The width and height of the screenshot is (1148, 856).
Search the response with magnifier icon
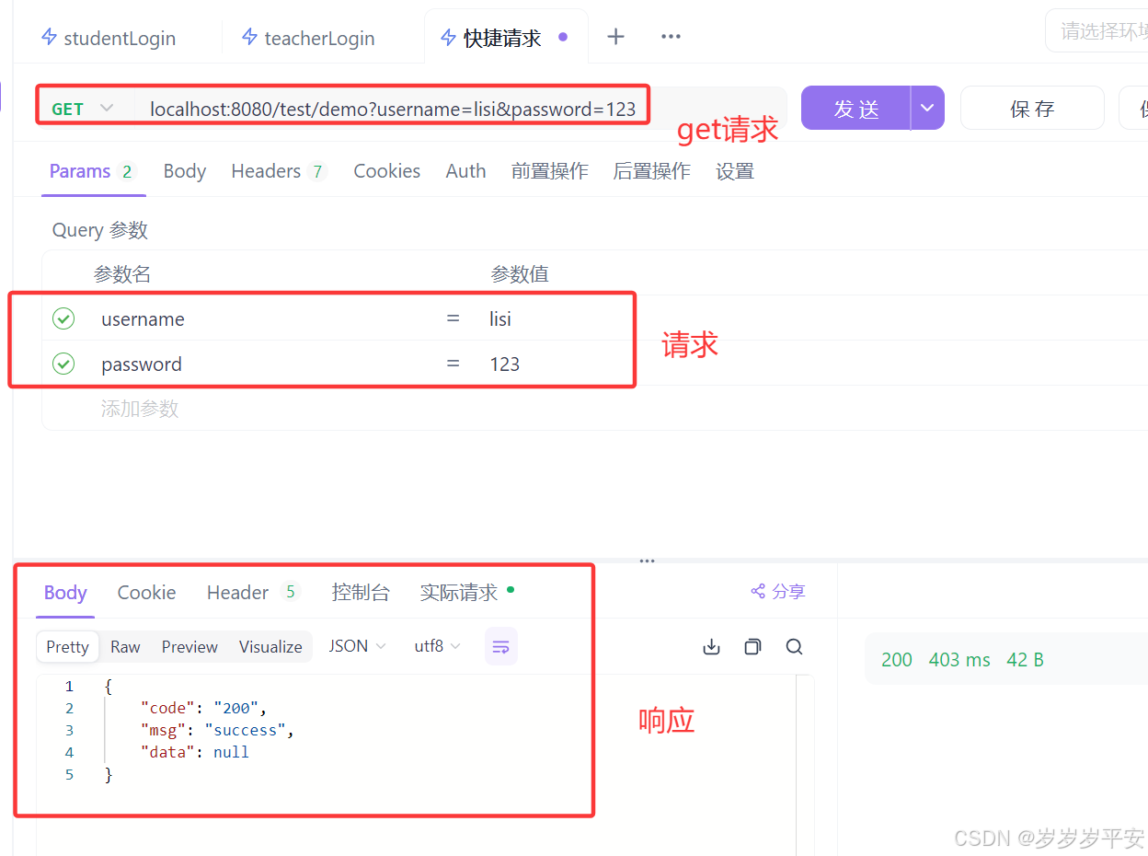point(795,647)
